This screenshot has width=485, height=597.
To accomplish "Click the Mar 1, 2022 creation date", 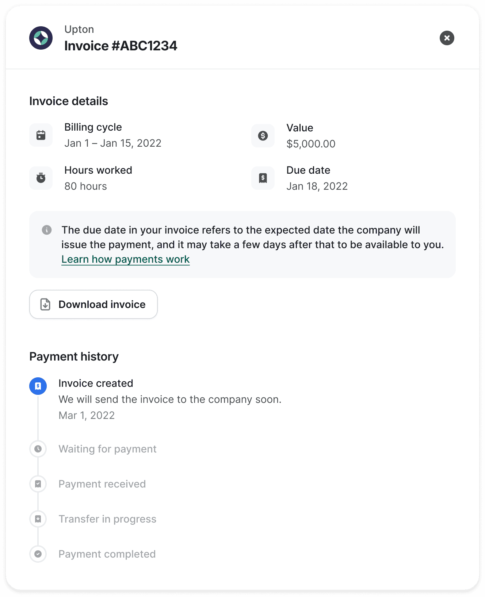I will 87,415.
